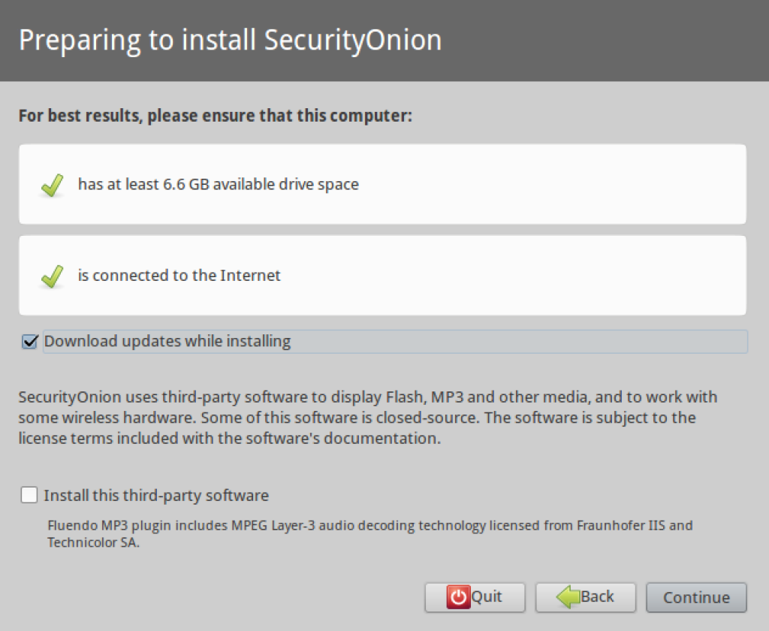769x631 pixels.
Task: Click the "Install this third-party software" label
Action: tap(156, 496)
